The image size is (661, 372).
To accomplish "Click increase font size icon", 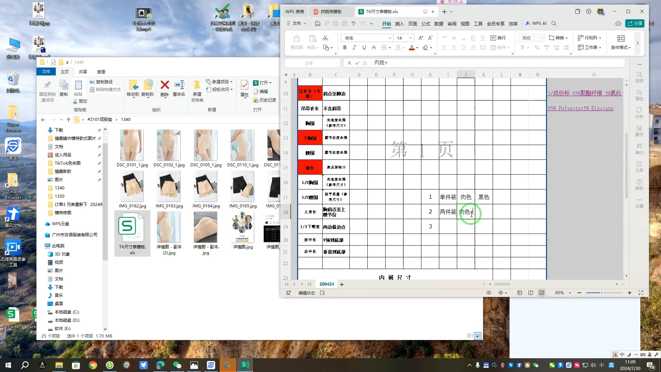I will pos(421,38).
